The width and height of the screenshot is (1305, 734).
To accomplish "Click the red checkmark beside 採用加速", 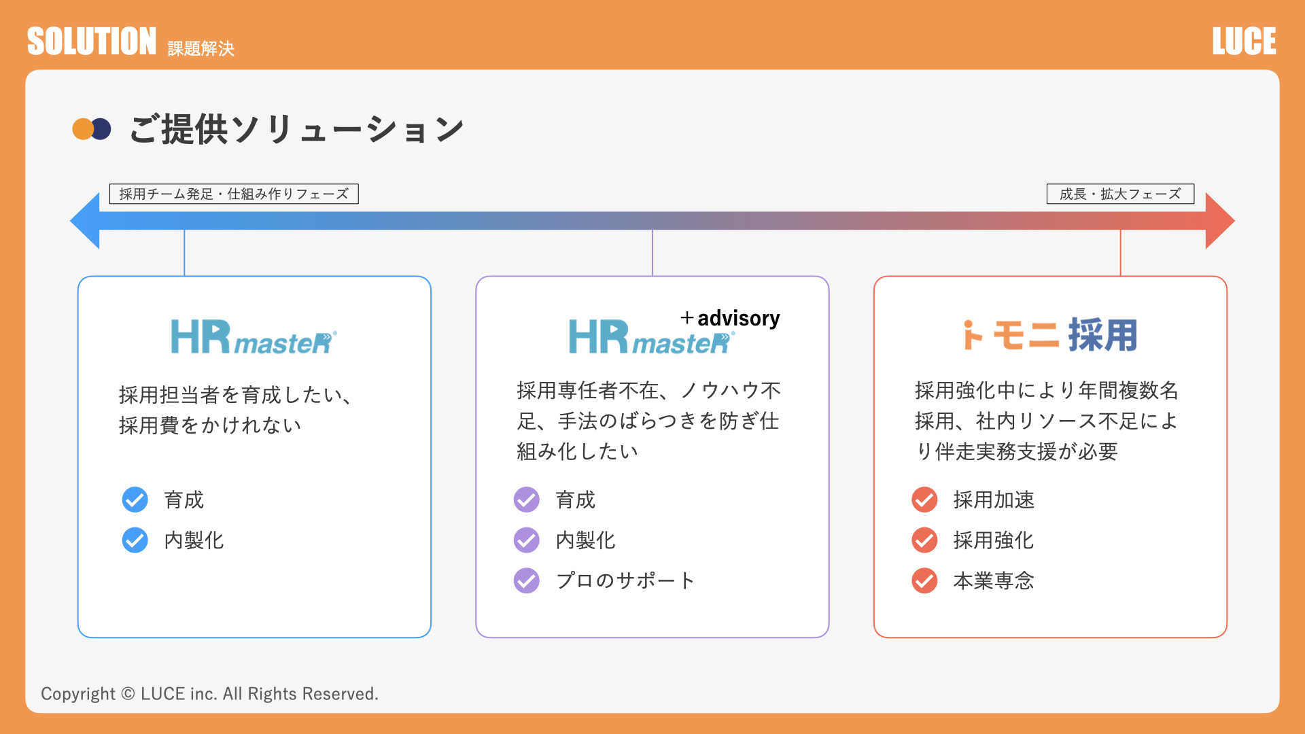I will (x=924, y=500).
